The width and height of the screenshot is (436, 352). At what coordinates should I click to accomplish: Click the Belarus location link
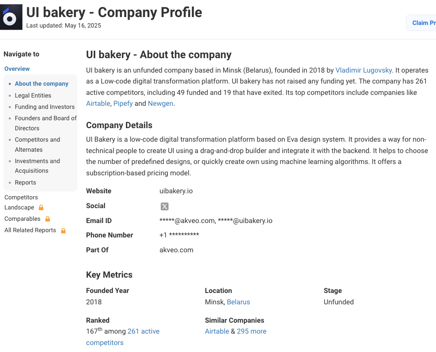coord(239,302)
